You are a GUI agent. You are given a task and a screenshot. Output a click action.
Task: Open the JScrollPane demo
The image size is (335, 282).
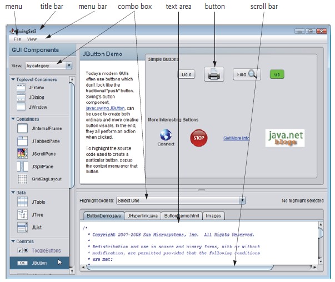coord(23,153)
